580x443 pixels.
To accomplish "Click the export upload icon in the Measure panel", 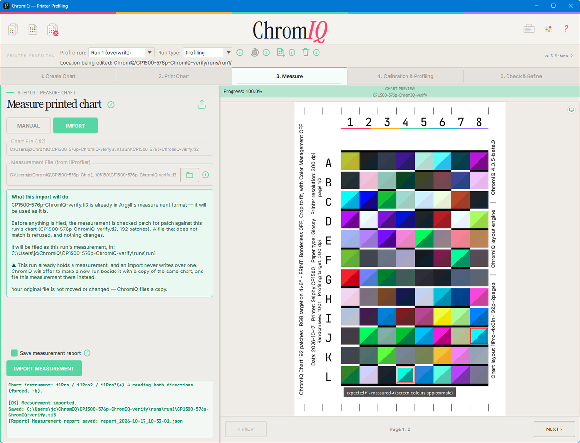I will tap(202, 104).
